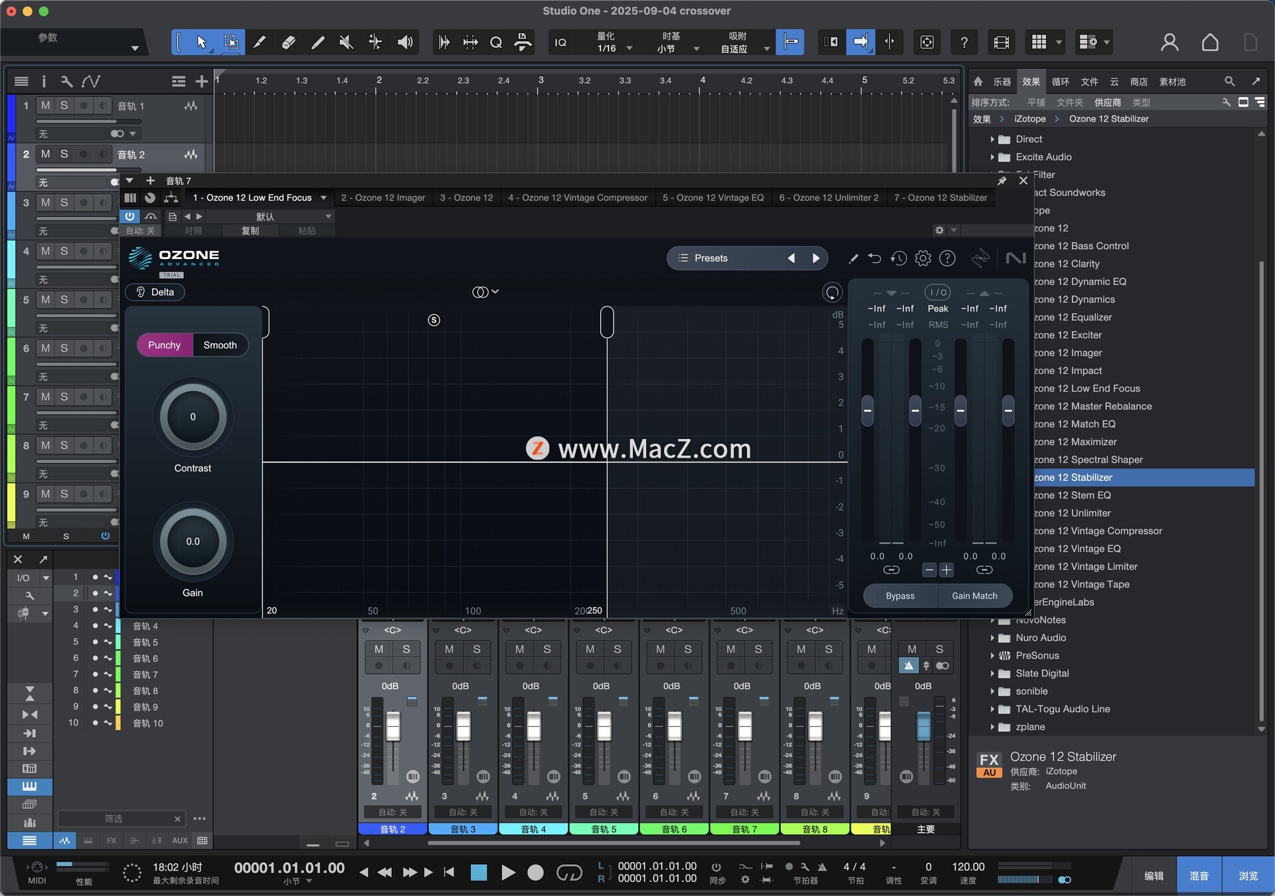Screen dimensions: 1275x896
Task: Select the Split (razor) tool
Action: pyautogui.click(x=260, y=43)
